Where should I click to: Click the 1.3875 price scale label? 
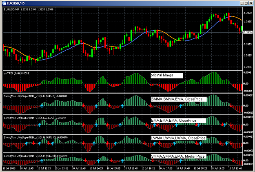click(x=248, y=67)
